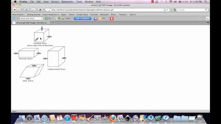Click the stop loading X button
The image size is (221, 124).
pos(33,10)
